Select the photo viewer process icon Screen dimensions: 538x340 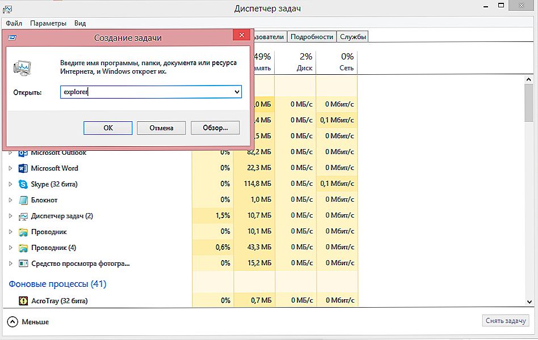pyautogui.click(x=23, y=263)
